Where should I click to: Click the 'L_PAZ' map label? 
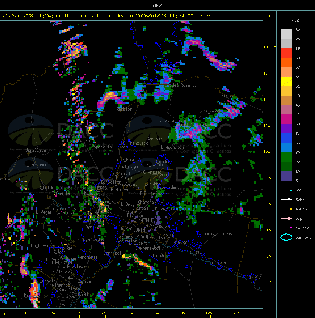256,278
